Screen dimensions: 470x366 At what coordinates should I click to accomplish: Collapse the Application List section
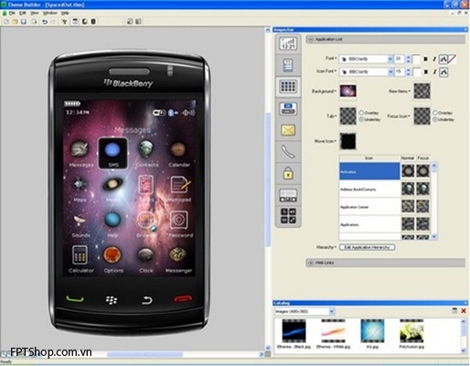pyautogui.click(x=311, y=39)
